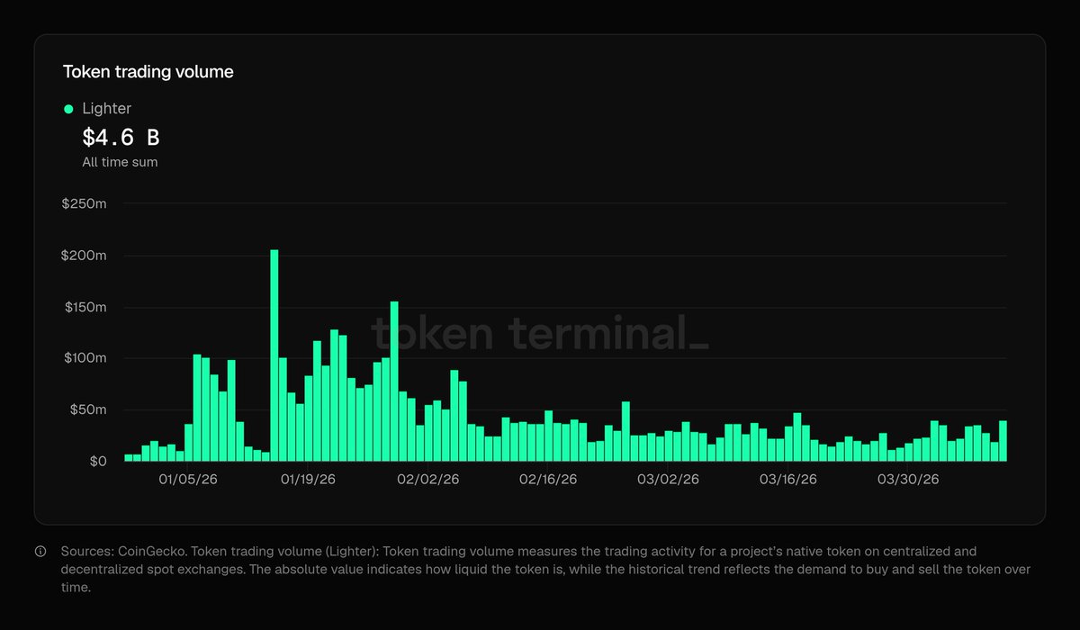The width and height of the screenshot is (1080, 630).
Task: Click the $250m y-axis label
Action: point(84,204)
